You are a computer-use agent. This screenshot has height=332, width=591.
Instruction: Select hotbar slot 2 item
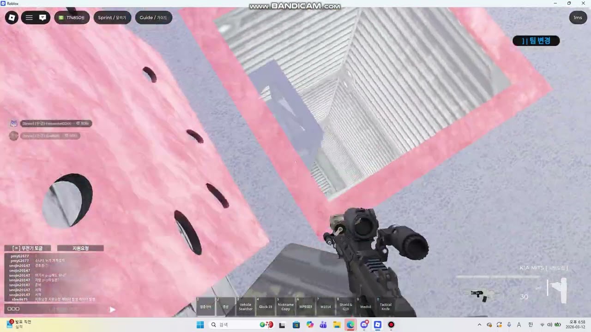tap(225, 306)
